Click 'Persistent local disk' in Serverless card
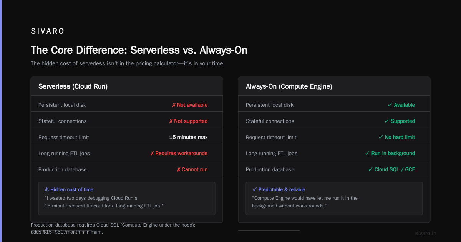Screen dimensions: 461x242 tap(62, 105)
